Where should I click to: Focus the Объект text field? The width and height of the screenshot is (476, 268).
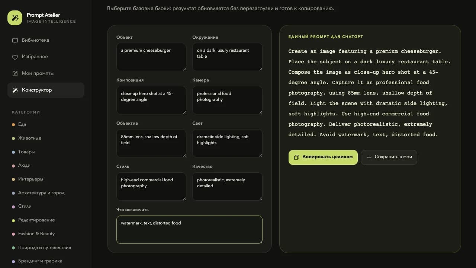[151, 57]
